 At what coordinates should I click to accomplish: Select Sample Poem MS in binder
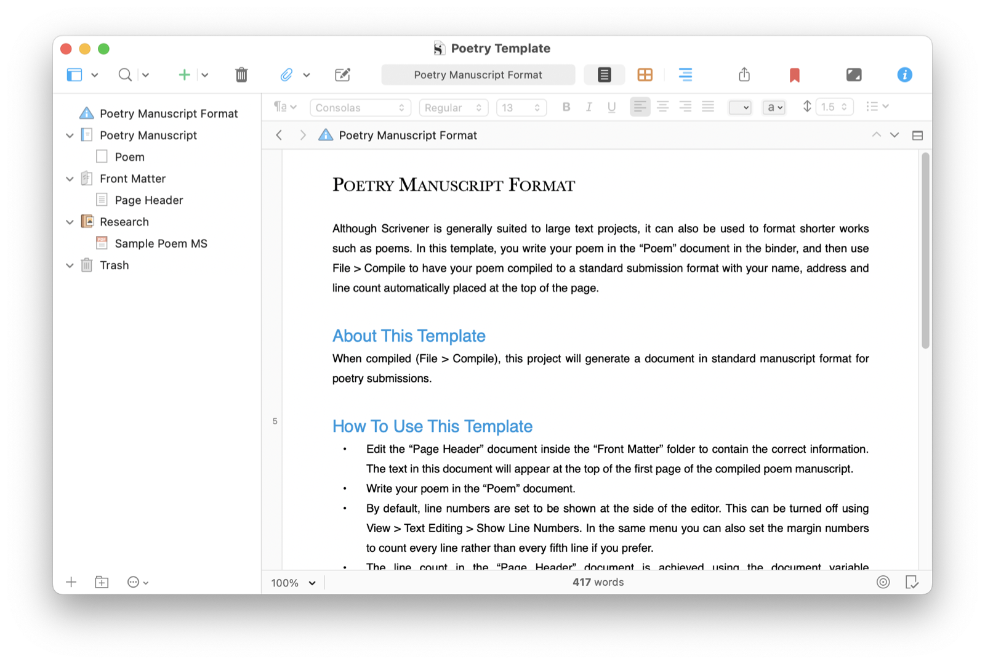click(x=161, y=244)
